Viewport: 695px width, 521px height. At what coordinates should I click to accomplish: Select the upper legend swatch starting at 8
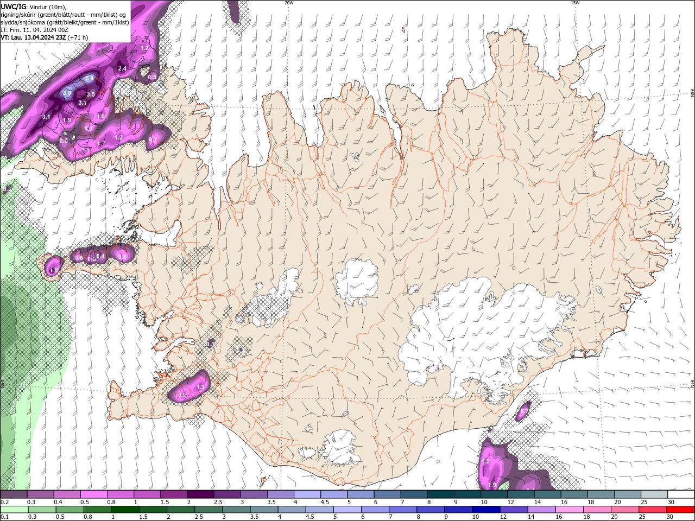441,494
